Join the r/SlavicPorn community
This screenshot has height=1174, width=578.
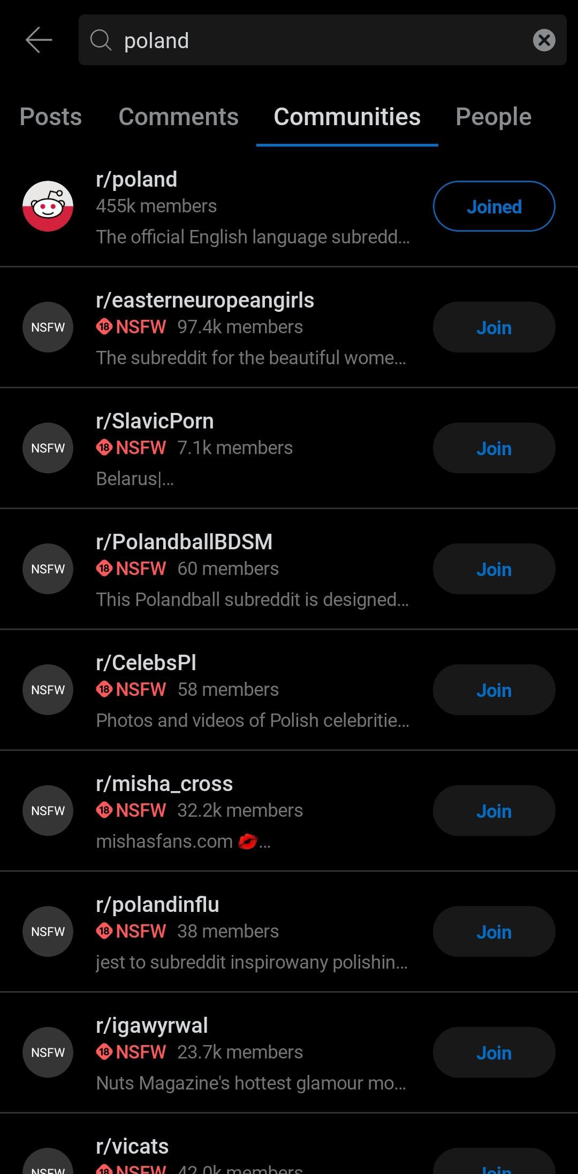coord(493,448)
